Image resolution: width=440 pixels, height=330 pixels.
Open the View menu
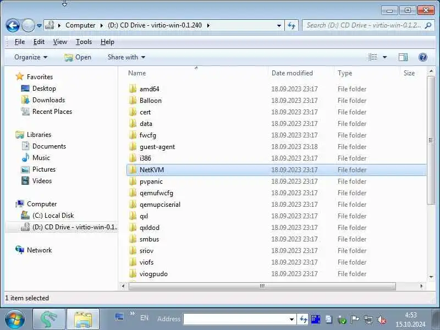tap(60, 42)
